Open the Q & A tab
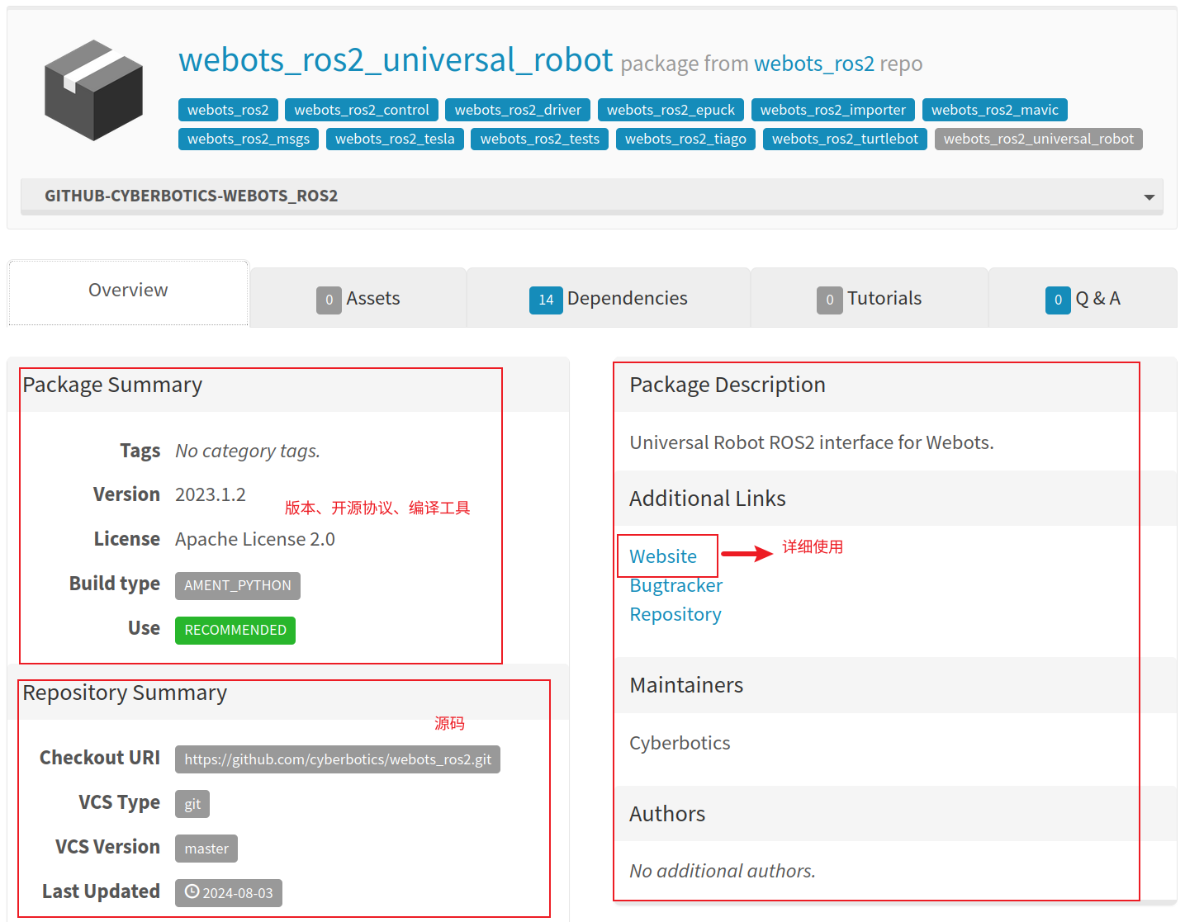 pos(1083,298)
